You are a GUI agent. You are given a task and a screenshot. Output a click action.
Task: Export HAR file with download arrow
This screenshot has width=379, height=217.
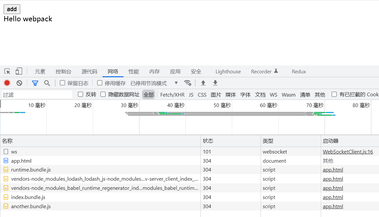(x=215, y=83)
